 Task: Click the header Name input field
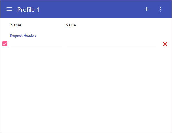[37, 44]
